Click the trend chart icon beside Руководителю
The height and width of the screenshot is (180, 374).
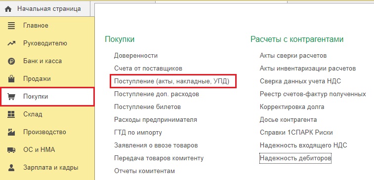click(11, 43)
